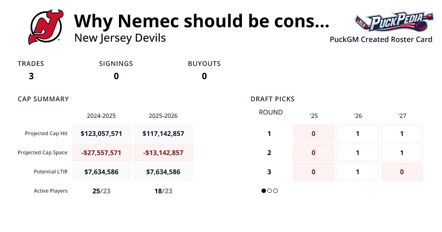Click the Potential LTIR cell showing $7,634,586
The width and height of the screenshot is (442, 232).
coord(102,172)
